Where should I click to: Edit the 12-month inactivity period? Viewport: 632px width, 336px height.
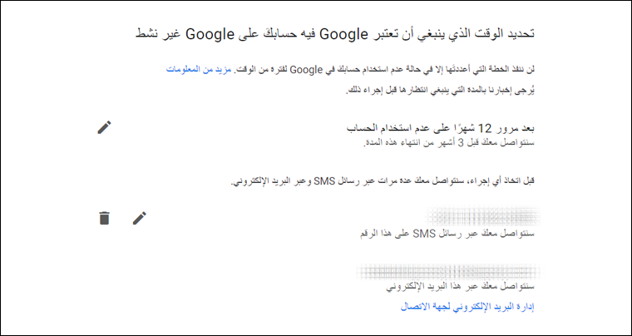[104, 127]
